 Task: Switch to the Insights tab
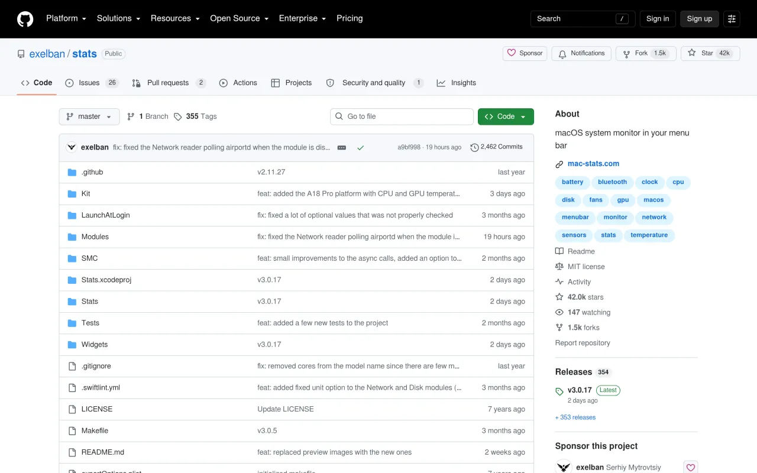pos(457,83)
